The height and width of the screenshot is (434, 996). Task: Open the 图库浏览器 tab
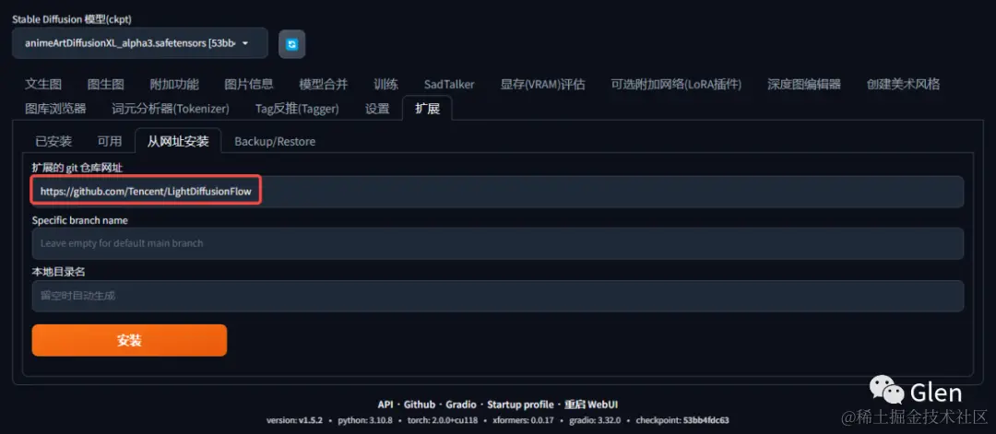(55, 109)
